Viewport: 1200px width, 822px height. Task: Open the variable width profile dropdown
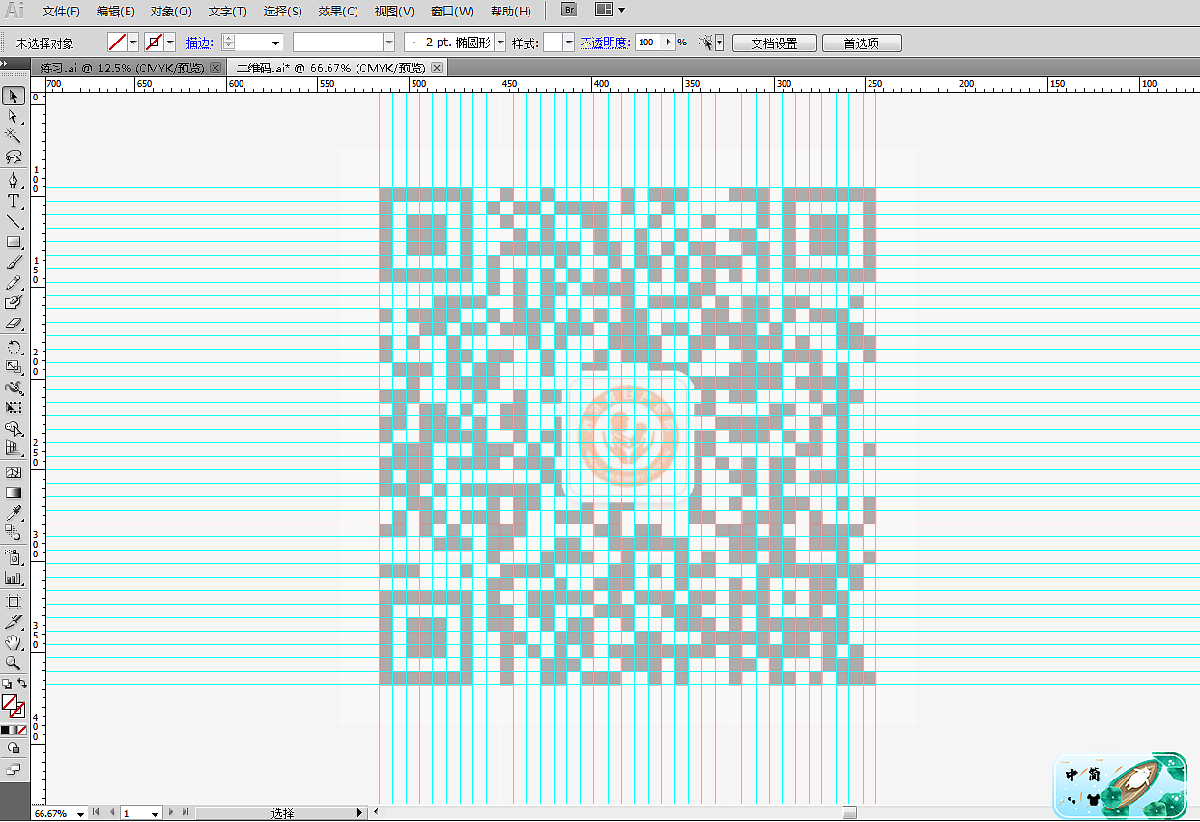389,43
